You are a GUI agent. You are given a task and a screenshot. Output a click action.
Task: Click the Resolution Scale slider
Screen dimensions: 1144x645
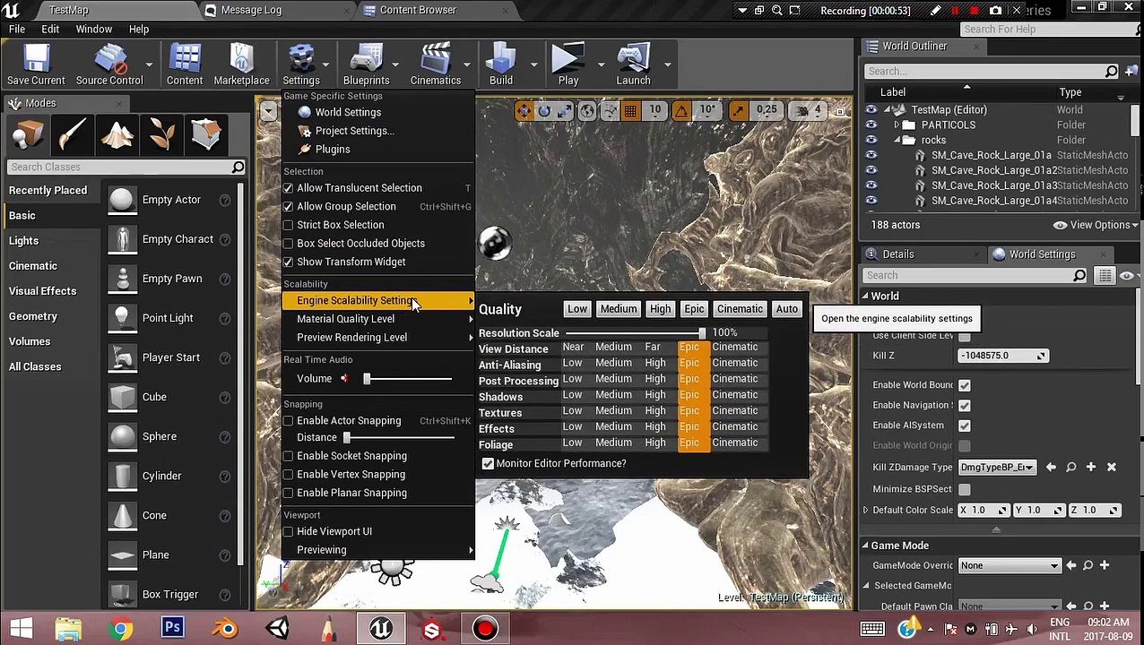click(636, 333)
